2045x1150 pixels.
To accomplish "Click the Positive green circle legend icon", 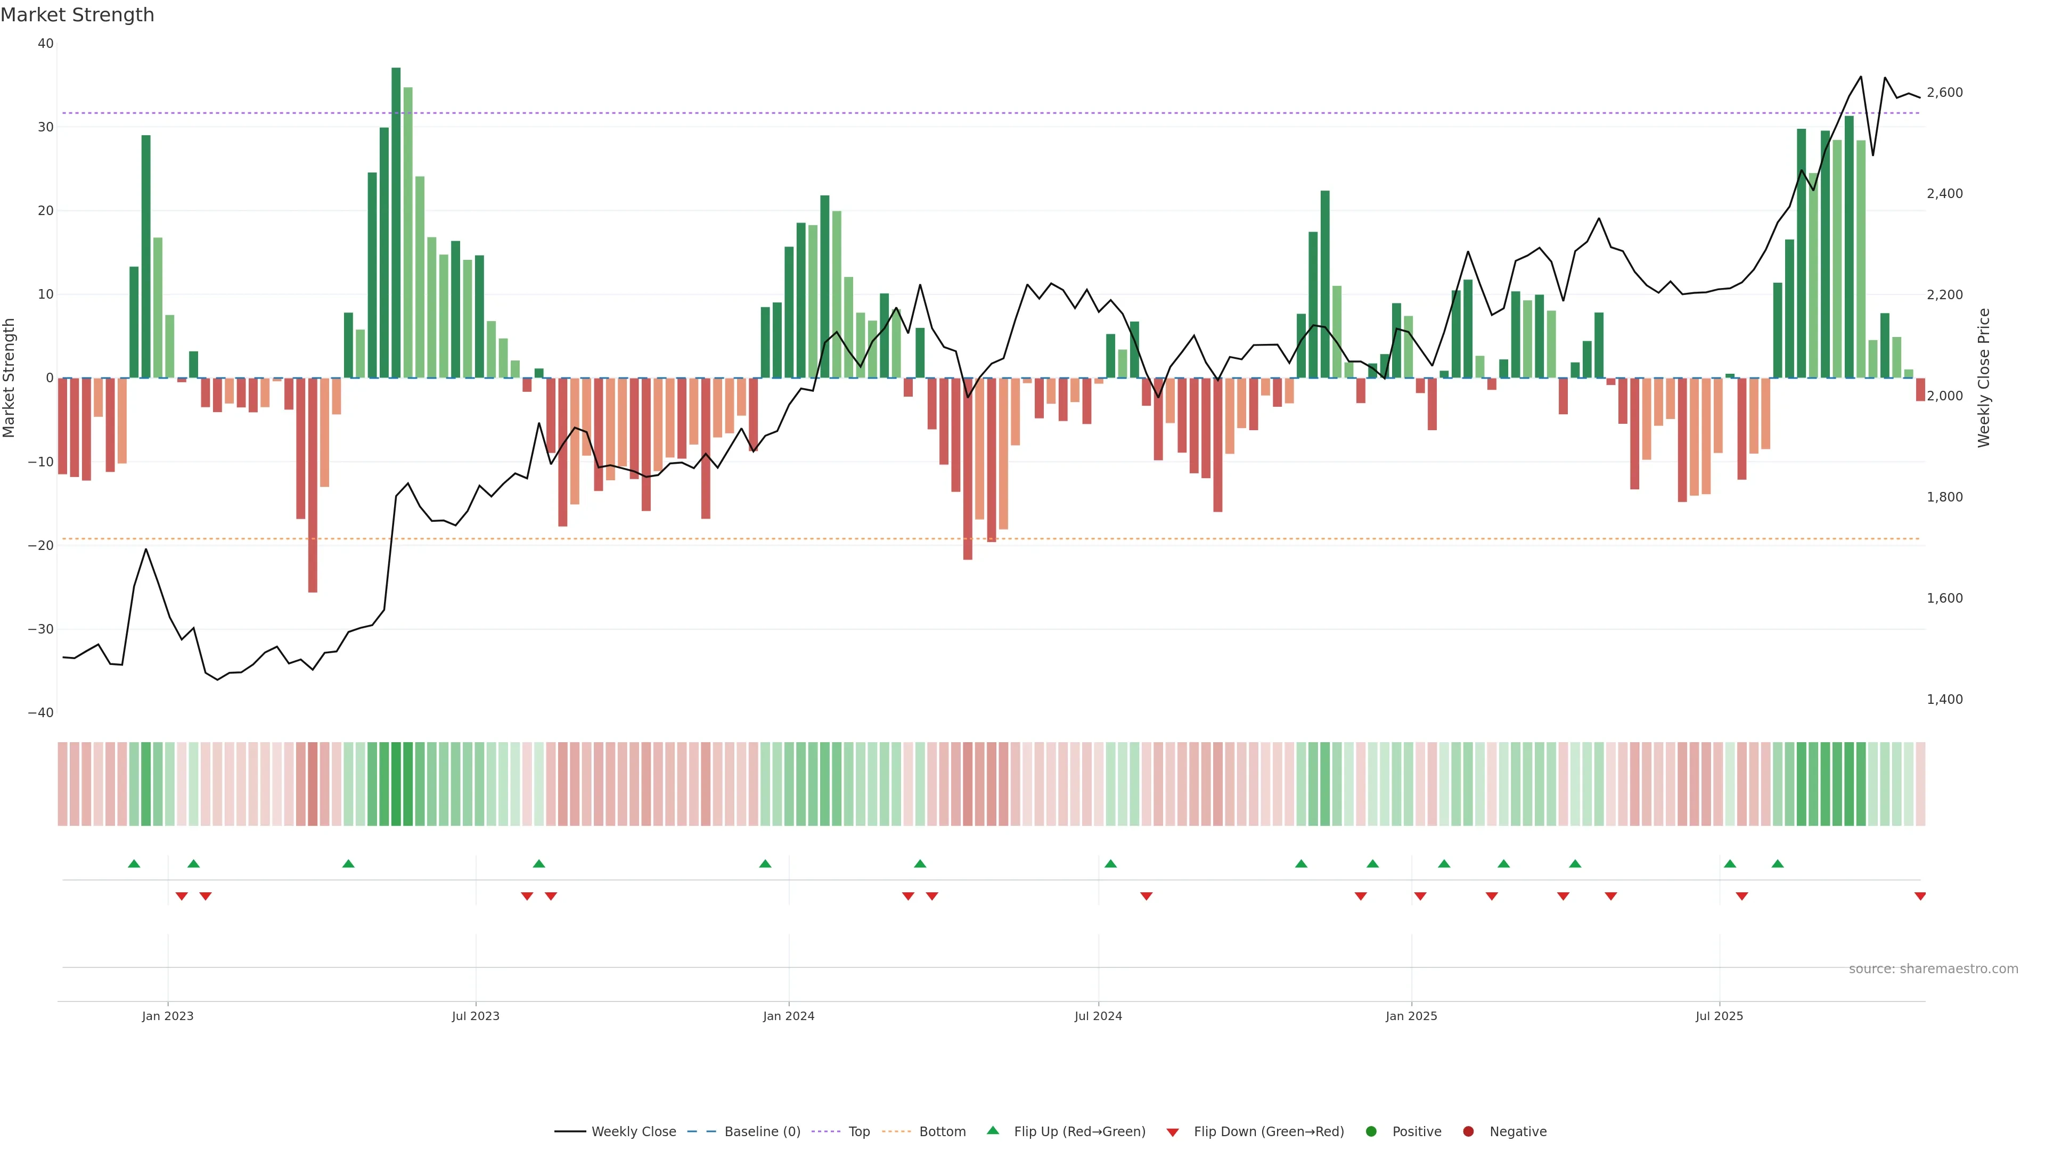I will click(1371, 1132).
